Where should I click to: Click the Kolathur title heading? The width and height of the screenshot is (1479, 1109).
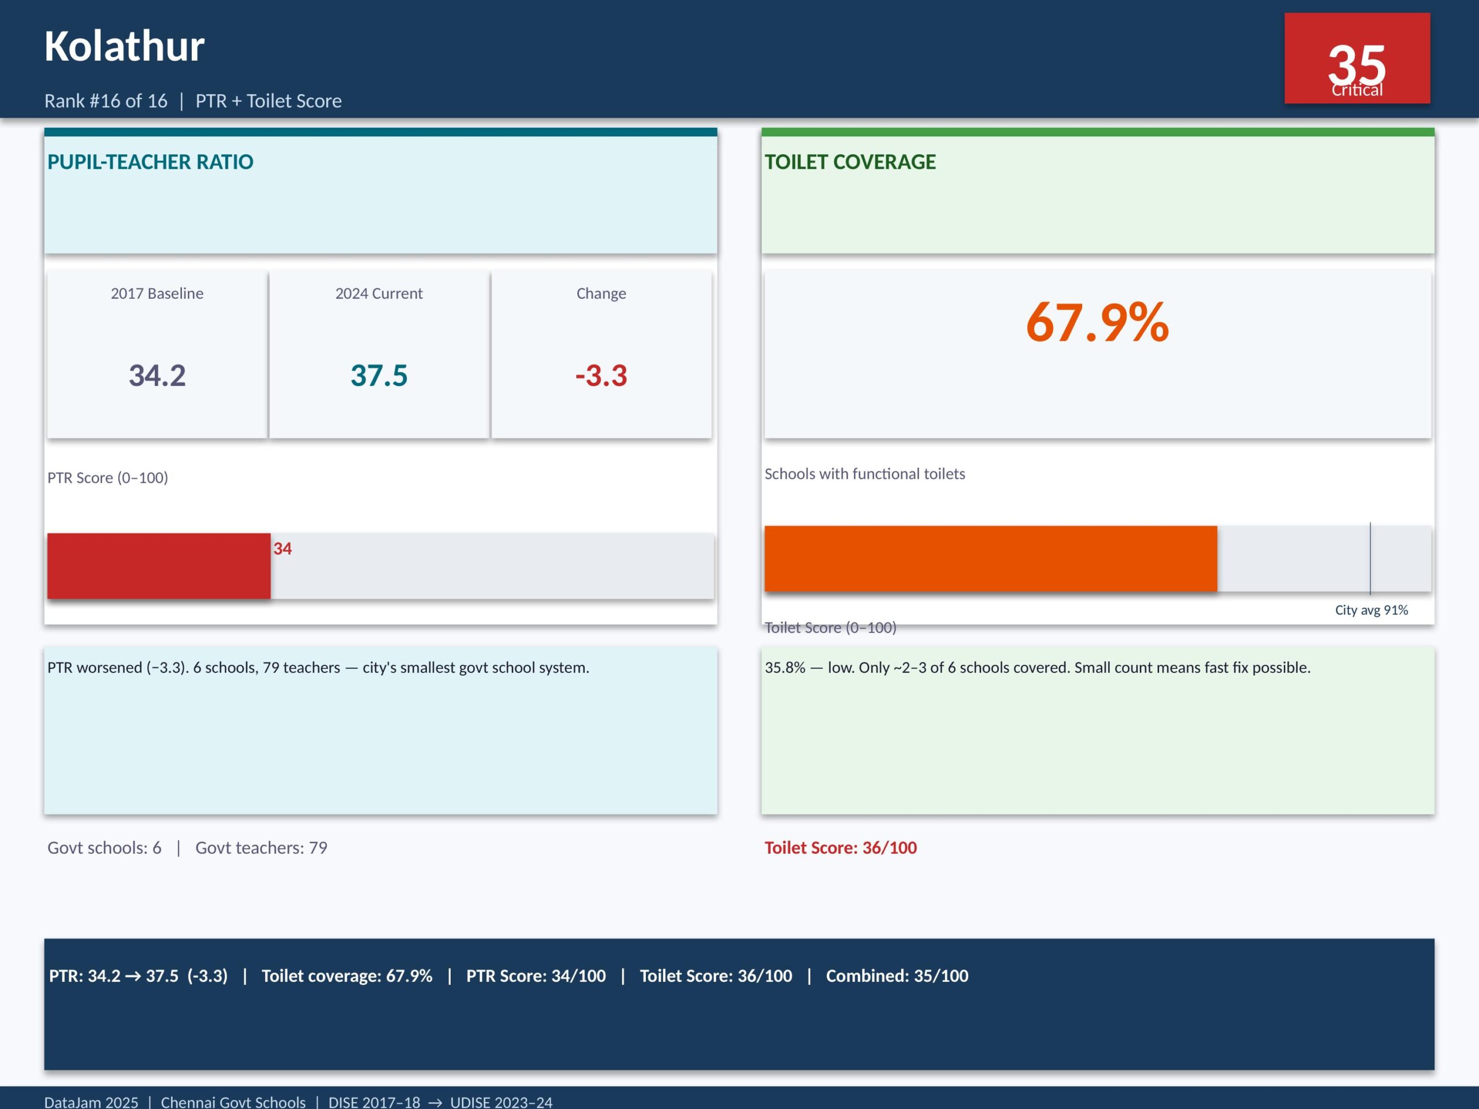[x=124, y=47]
